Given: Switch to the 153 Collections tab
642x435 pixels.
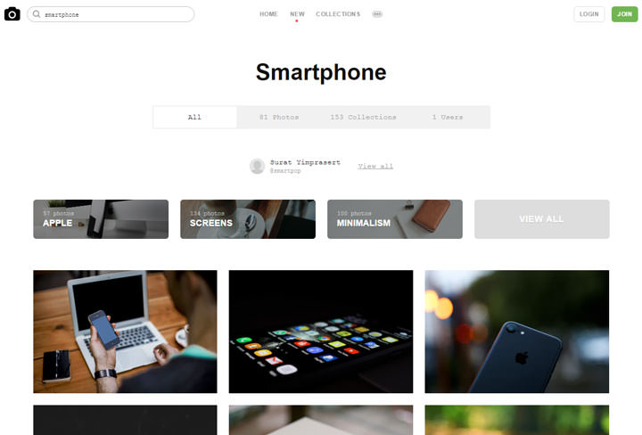Looking at the screenshot, I should pyautogui.click(x=363, y=117).
